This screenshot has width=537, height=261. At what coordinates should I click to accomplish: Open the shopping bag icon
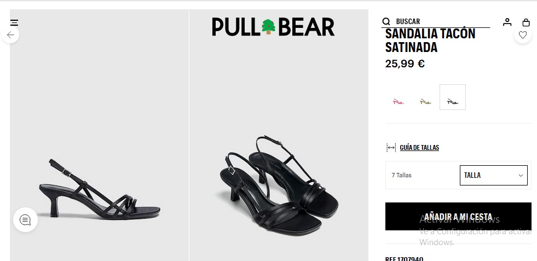tap(526, 22)
